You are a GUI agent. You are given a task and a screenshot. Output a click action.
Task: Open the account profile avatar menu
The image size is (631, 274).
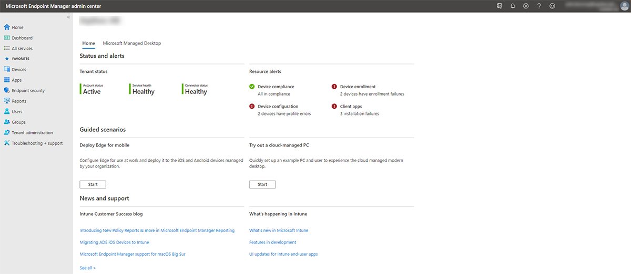(x=624, y=6)
